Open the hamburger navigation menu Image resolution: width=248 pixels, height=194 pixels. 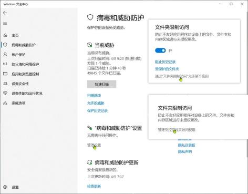pyautogui.click(x=5, y=24)
